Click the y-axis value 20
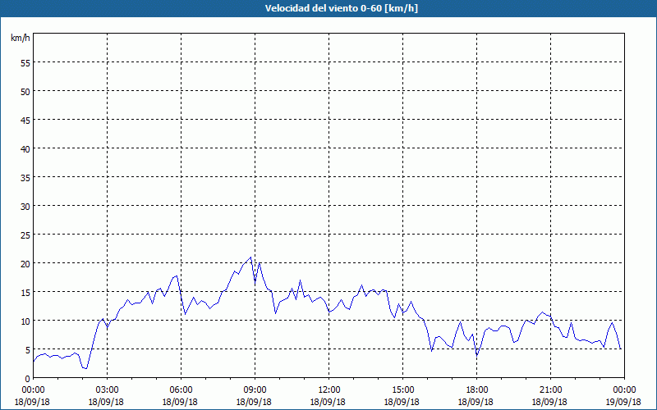The width and height of the screenshot is (657, 410). (x=25, y=263)
